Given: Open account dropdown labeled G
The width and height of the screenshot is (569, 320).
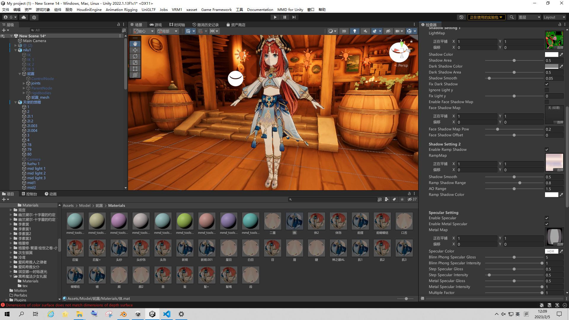Looking at the screenshot, I should pos(10,17).
